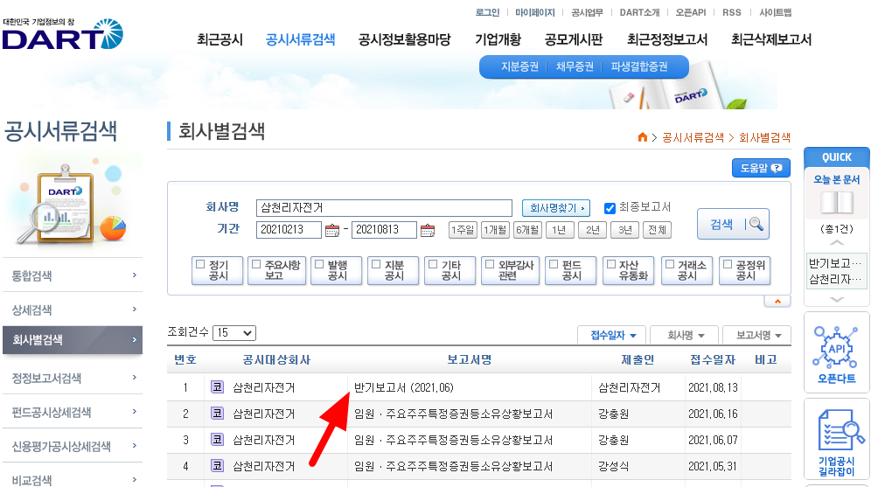Open the start date calendar picker
Image resolution: width=878 pixels, height=487 pixels.
(x=332, y=230)
